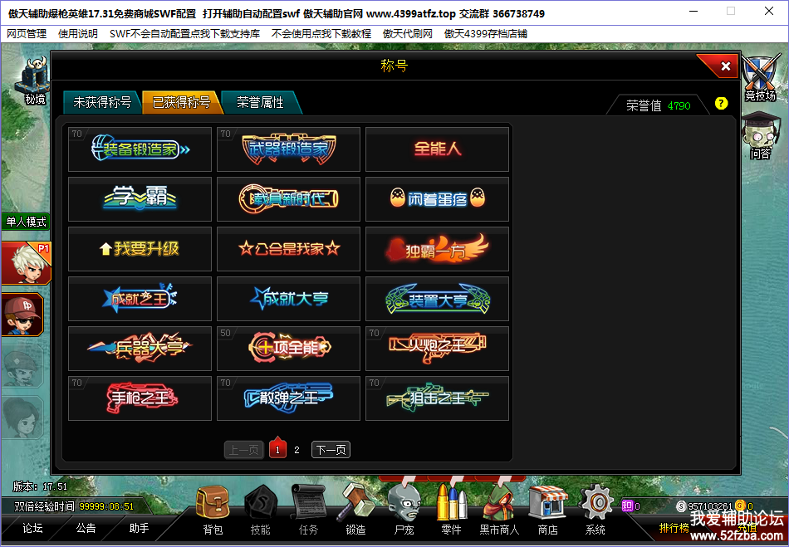Screen dimensions: 789x547
Task: Switch to the 已获得称号 tab
Action: pos(182,103)
